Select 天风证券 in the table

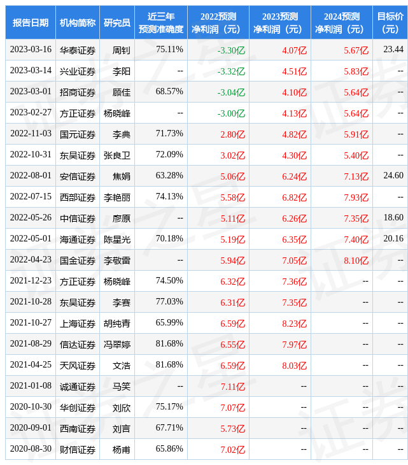pyautogui.click(x=78, y=366)
